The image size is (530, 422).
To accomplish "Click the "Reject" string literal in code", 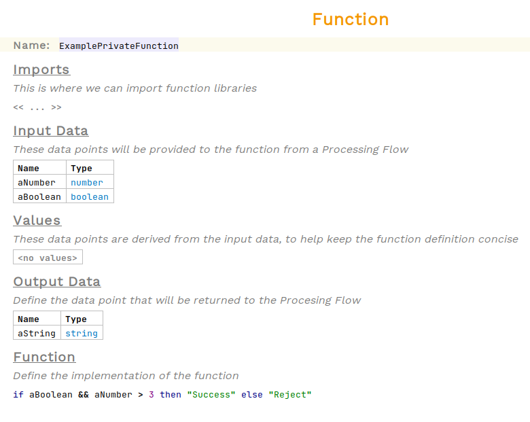I will [289, 395].
